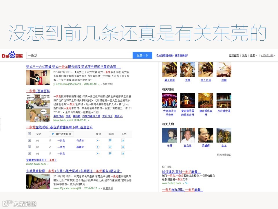Open the 麻将牌 sublink
This screenshot has height=209, width=278.
pyautogui.click(x=76, y=116)
